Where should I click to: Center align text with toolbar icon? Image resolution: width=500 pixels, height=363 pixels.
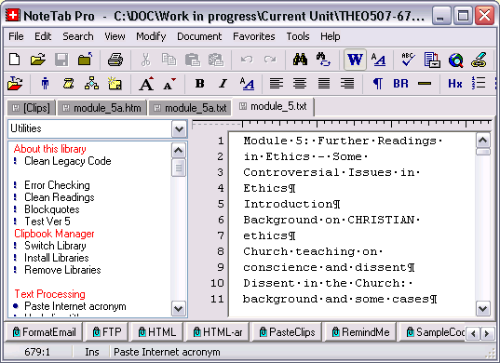click(300, 84)
